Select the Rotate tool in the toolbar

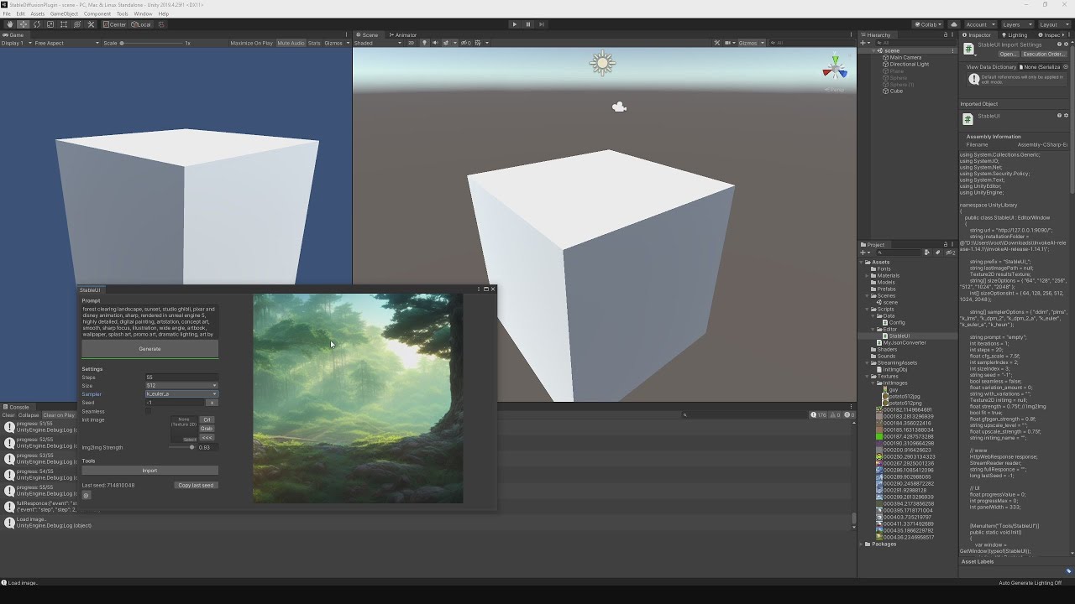pyautogui.click(x=36, y=24)
